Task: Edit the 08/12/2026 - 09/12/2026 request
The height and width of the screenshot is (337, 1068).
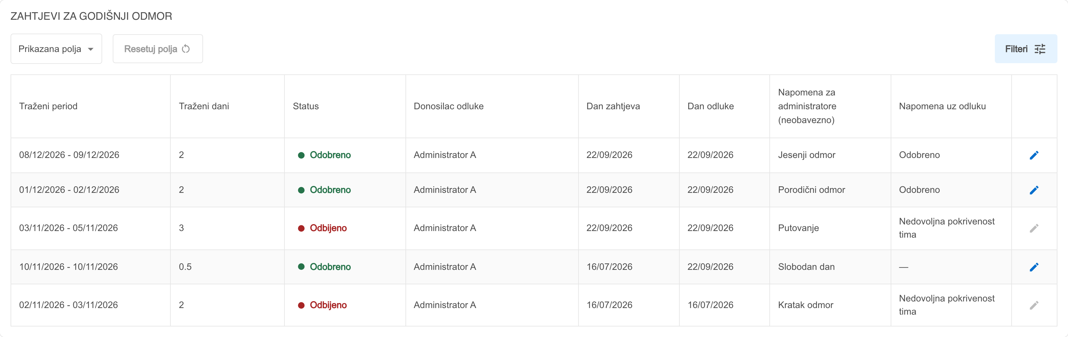Action: point(1034,155)
